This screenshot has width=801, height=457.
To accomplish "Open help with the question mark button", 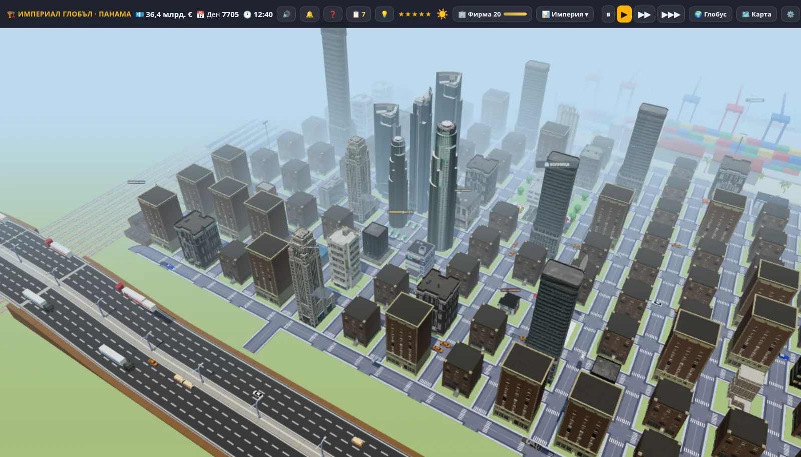I will pyautogui.click(x=333, y=14).
